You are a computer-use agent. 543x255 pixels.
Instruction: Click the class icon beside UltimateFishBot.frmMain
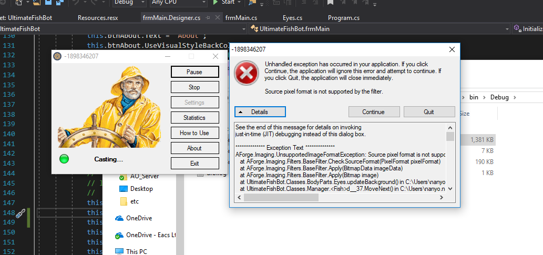coord(254,29)
